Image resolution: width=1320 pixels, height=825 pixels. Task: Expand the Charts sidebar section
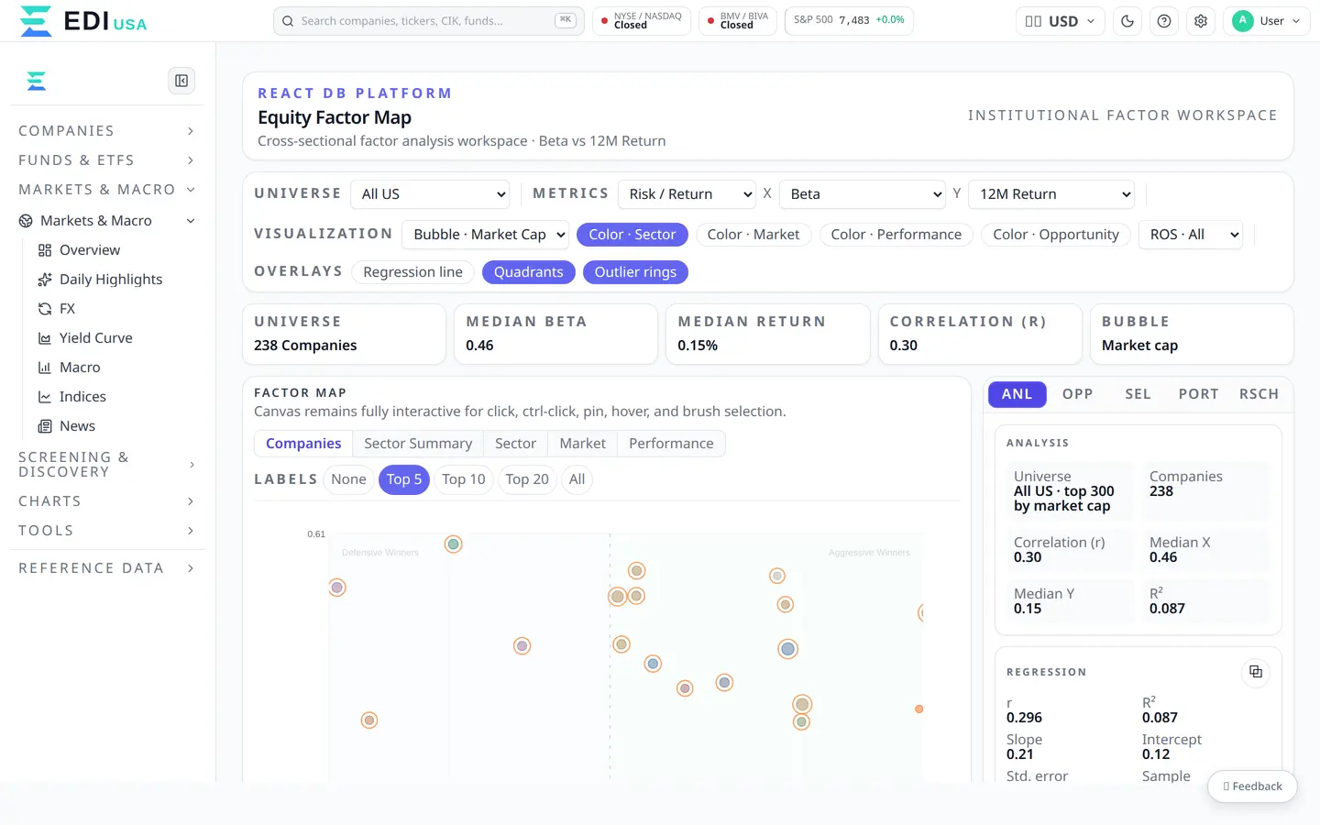click(106, 501)
